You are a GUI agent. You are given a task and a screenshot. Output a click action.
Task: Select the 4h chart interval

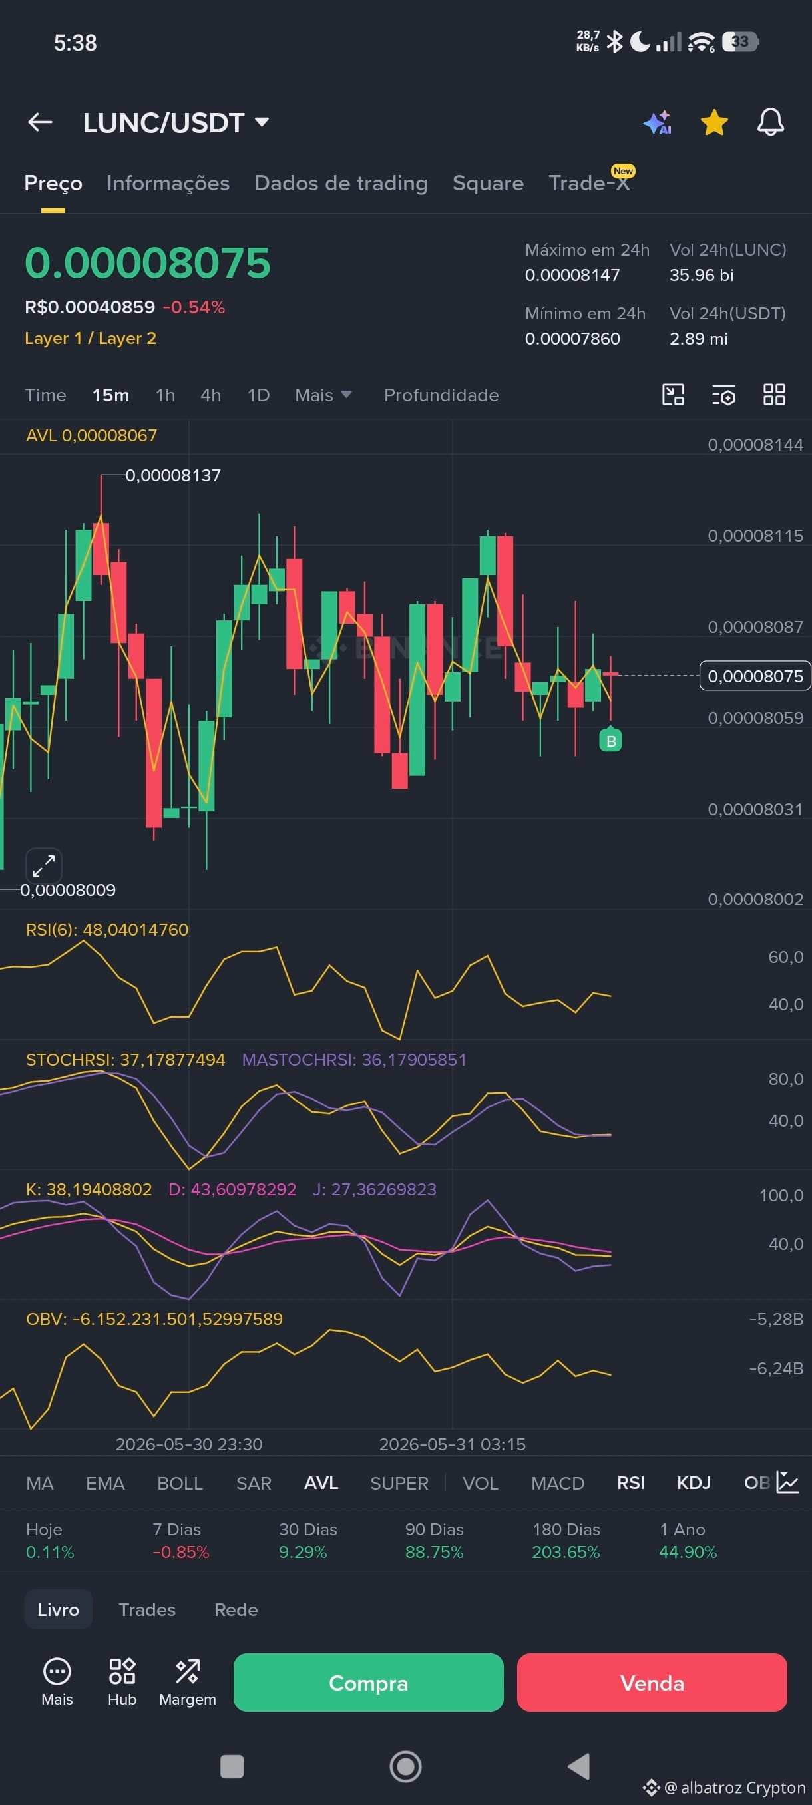[x=211, y=395]
